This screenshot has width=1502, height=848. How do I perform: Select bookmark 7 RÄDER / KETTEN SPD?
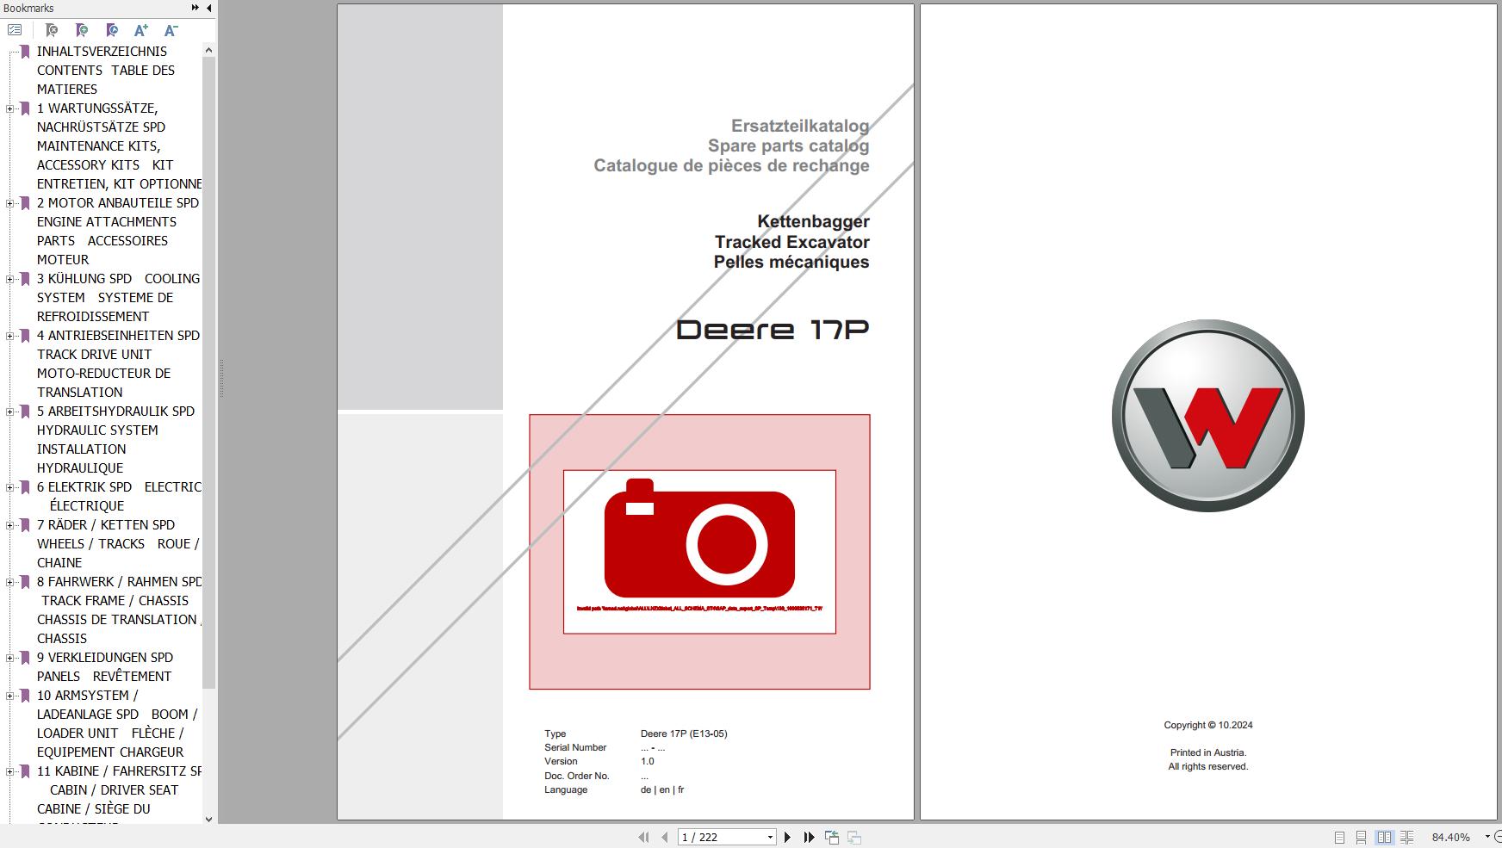(x=118, y=544)
